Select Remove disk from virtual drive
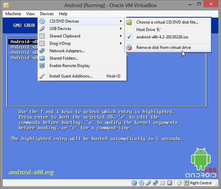The height and width of the screenshot is (189, 221). (168, 48)
